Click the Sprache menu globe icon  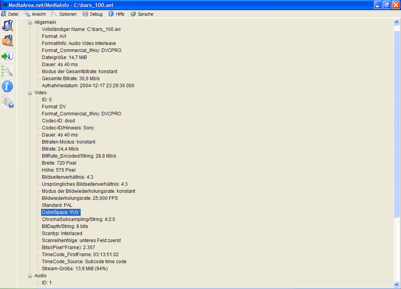133,14
